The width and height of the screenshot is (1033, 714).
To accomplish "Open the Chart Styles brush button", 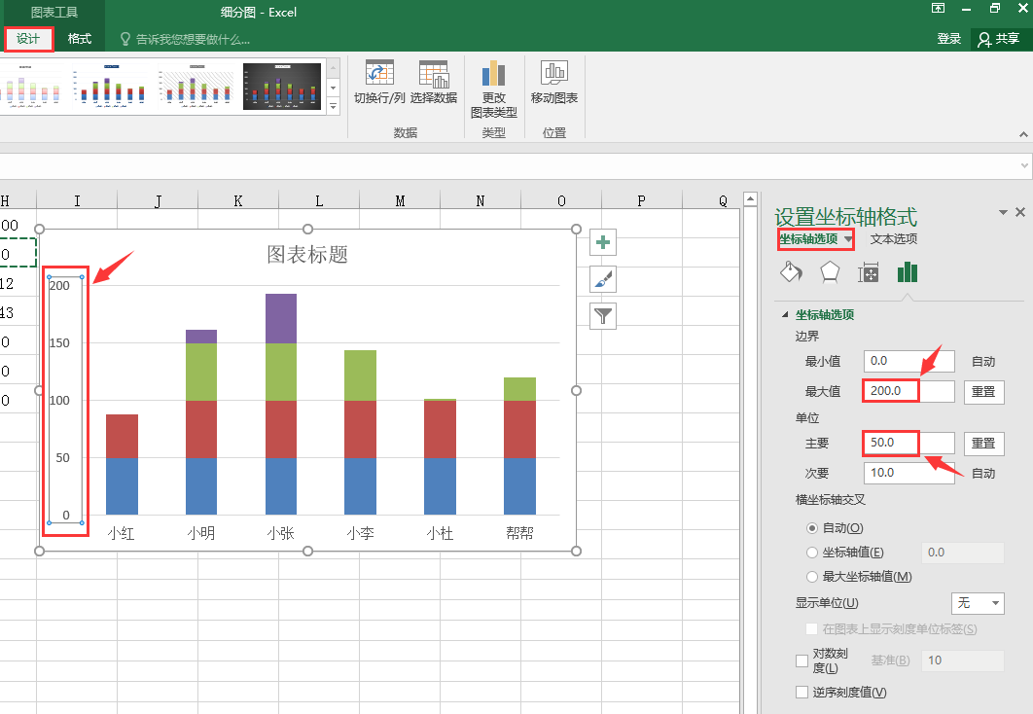I will pyautogui.click(x=603, y=279).
